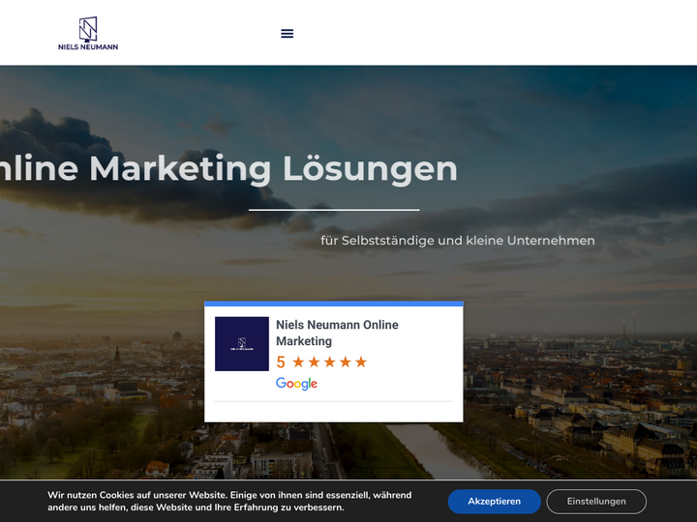Click the 'für Selbstständige und kleine Unternehmen' subtitle

click(x=457, y=240)
